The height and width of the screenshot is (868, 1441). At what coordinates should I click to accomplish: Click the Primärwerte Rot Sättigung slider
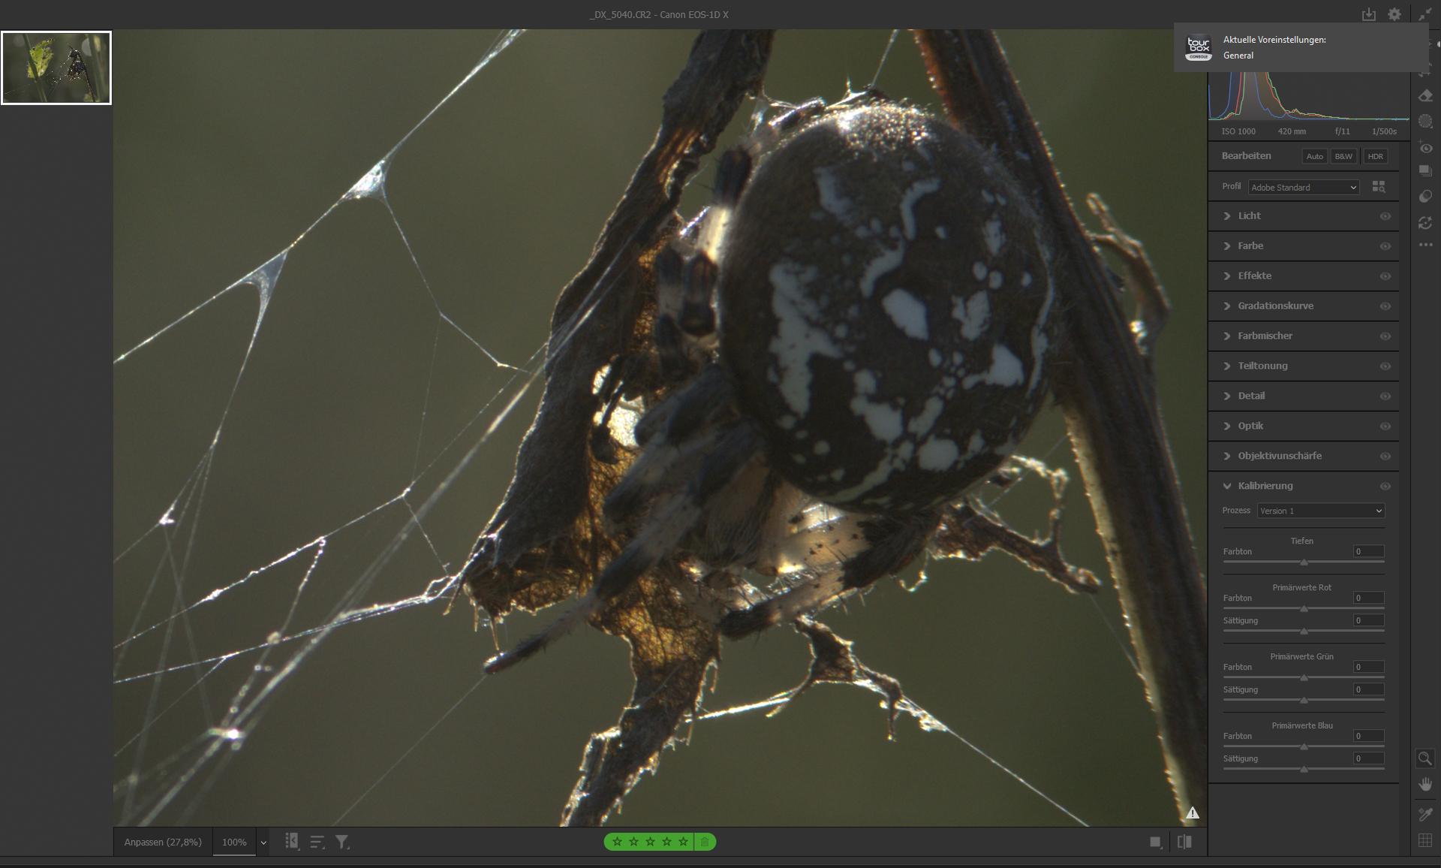tap(1304, 631)
